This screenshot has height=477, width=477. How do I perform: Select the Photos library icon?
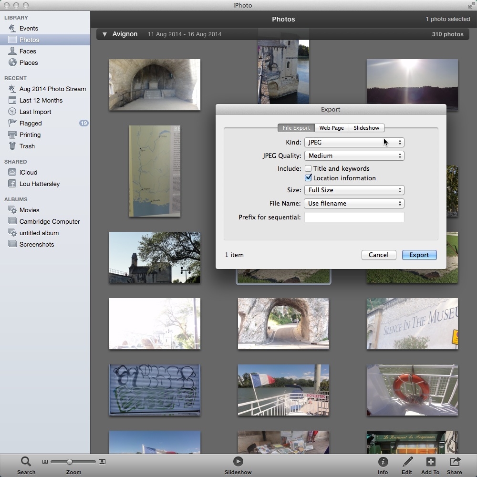point(12,40)
